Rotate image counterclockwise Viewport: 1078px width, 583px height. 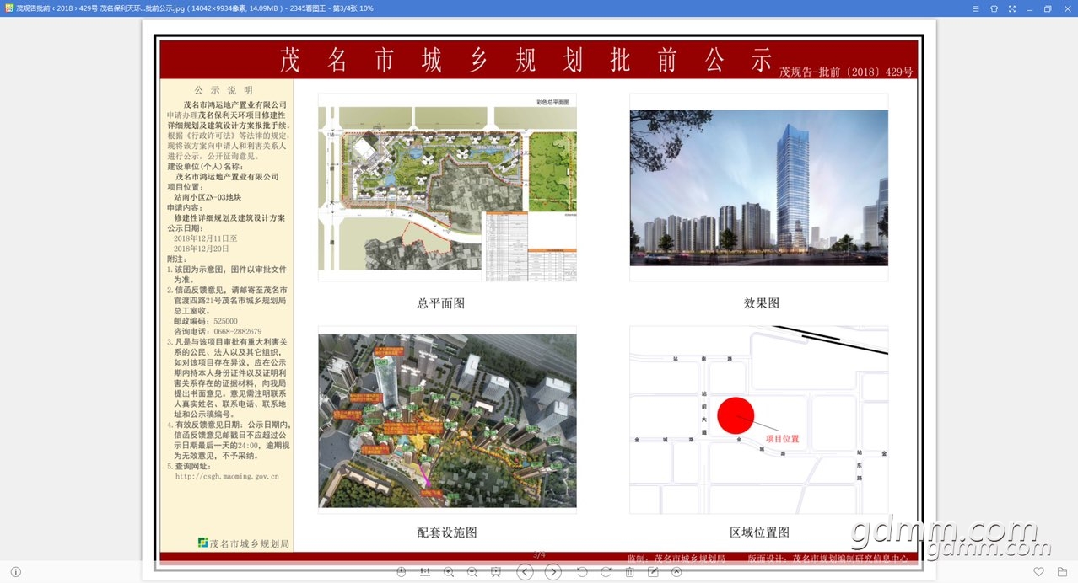click(x=582, y=572)
